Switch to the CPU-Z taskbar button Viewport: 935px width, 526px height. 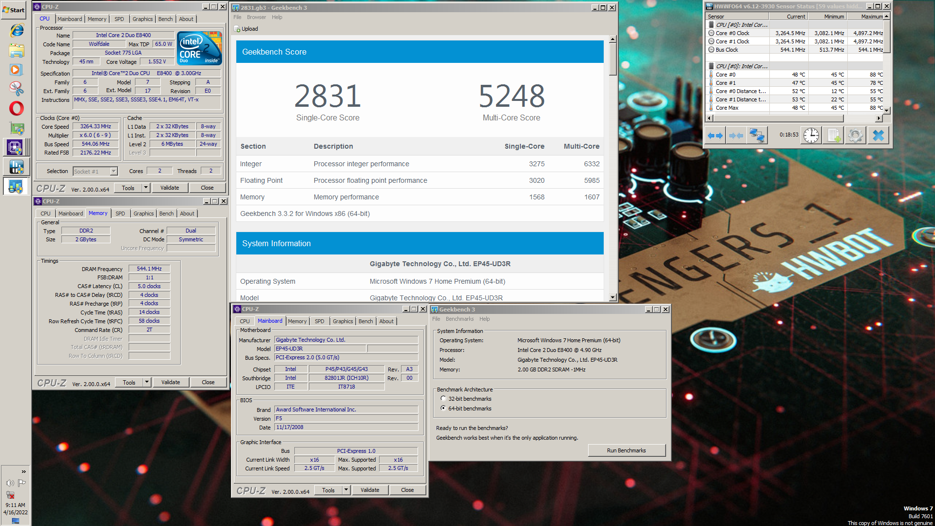click(x=15, y=147)
